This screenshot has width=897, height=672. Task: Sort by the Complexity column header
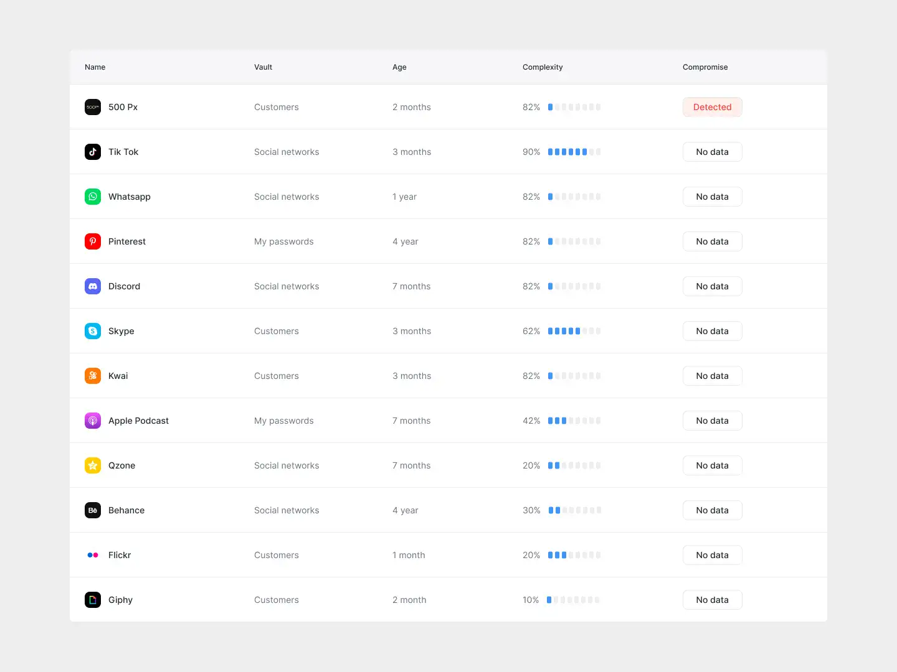[x=543, y=67]
